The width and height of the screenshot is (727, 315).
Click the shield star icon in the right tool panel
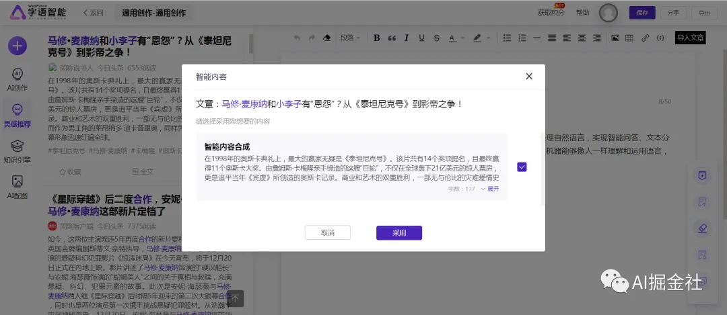coord(702,175)
